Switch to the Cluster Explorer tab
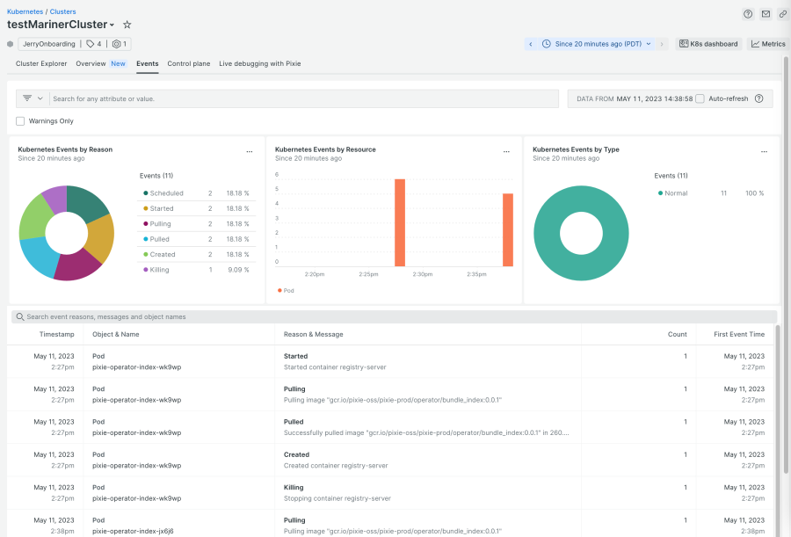This screenshot has width=791, height=537. (41, 63)
